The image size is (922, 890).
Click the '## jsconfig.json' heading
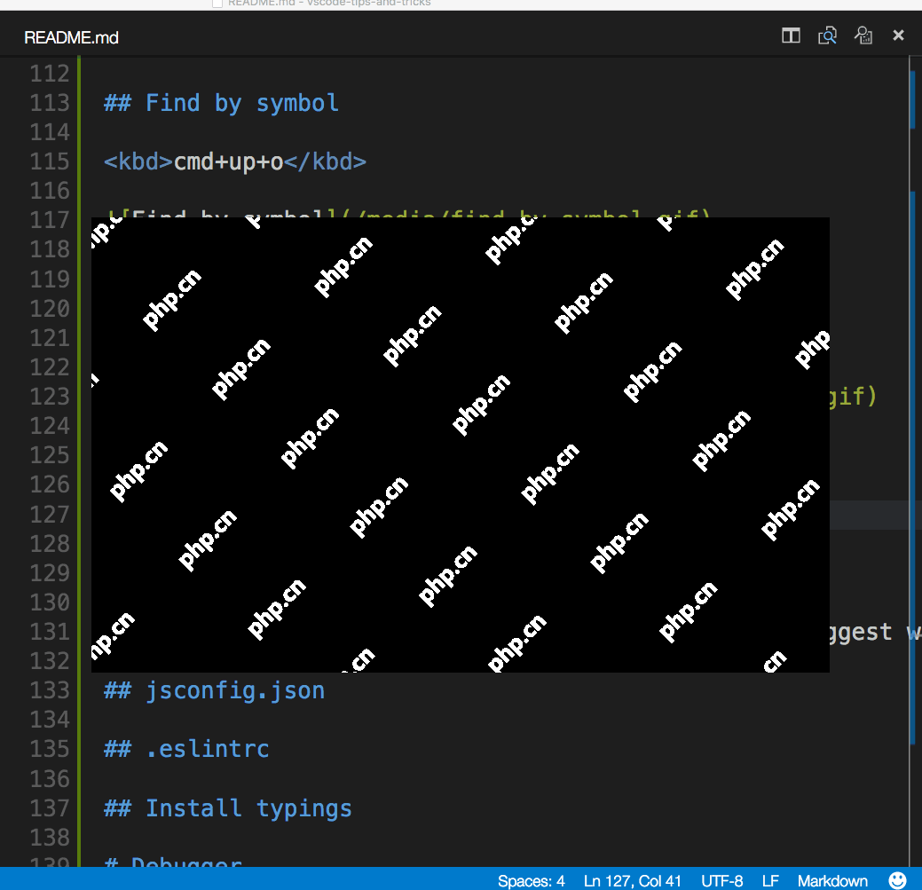(214, 690)
